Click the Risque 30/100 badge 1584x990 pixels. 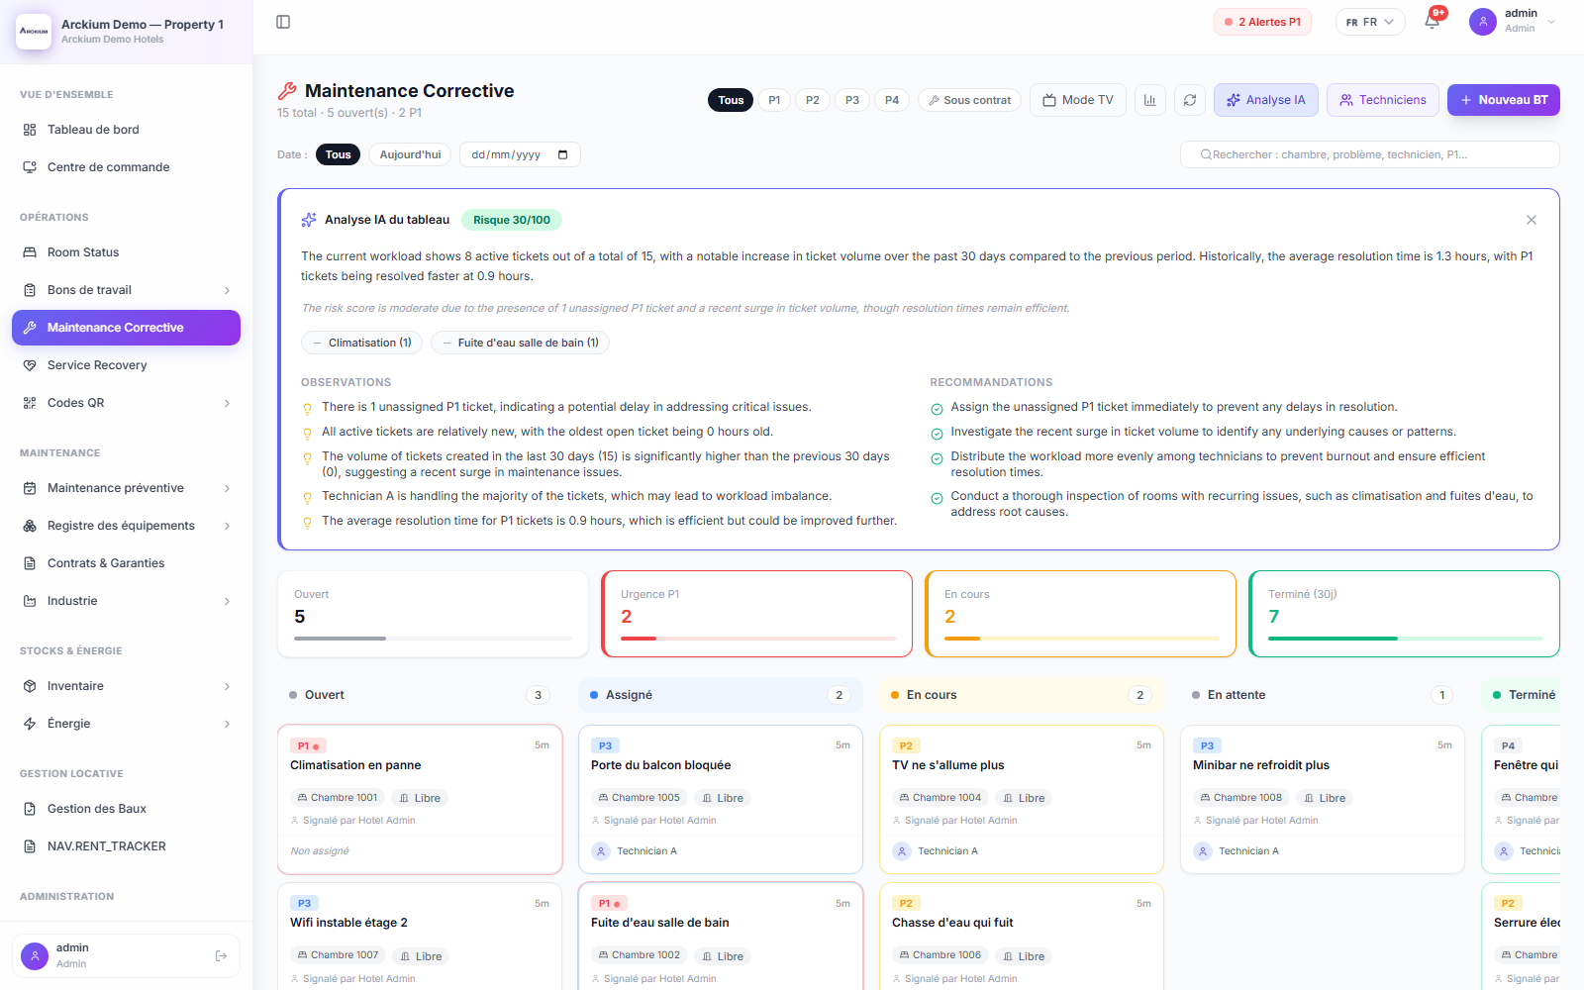(512, 220)
